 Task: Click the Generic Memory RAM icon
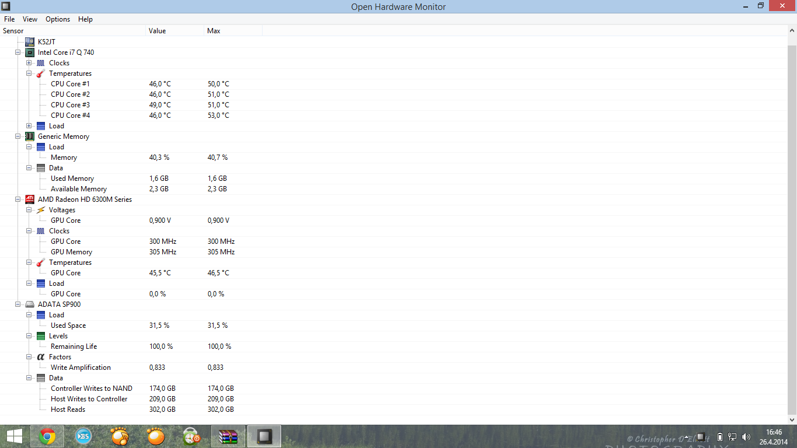click(x=30, y=136)
